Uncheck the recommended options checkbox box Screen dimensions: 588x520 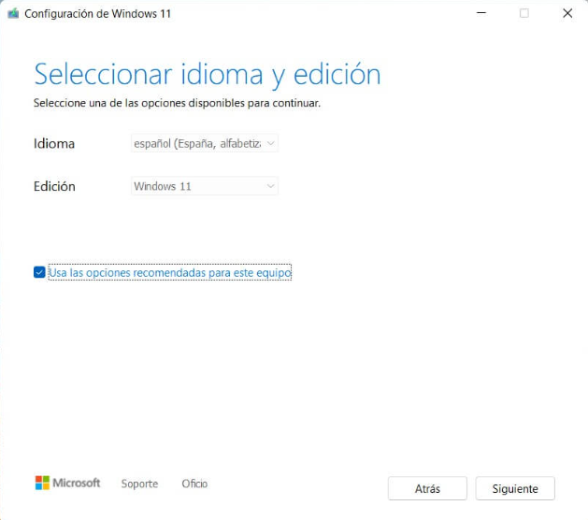39,272
